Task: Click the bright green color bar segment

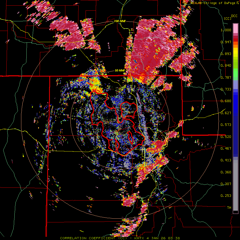Action: point(235,73)
